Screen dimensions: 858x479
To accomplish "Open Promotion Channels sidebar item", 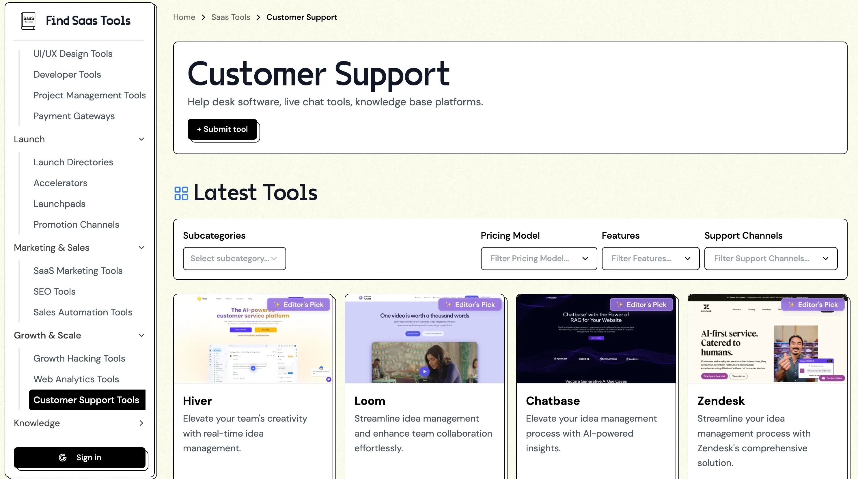I will [x=76, y=225].
